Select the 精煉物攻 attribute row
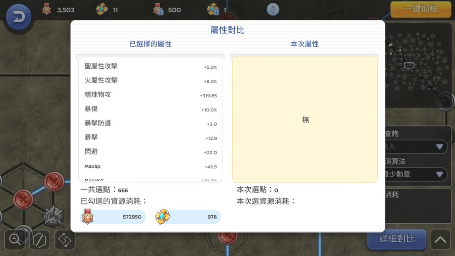This screenshot has height=256, width=455. point(150,95)
